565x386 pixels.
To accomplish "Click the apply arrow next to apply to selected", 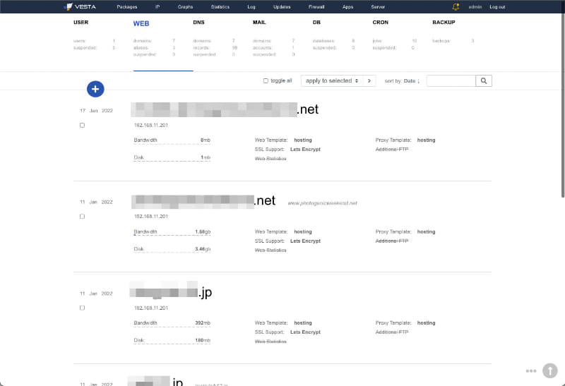I will pos(369,80).
